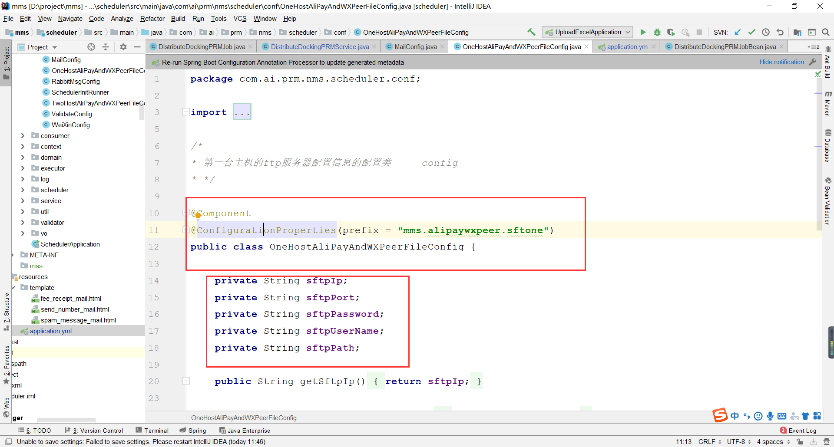Viewport: 834px width, 447px height.
Task: Run with coverage icon in toolbar
Action: (671, 32)
